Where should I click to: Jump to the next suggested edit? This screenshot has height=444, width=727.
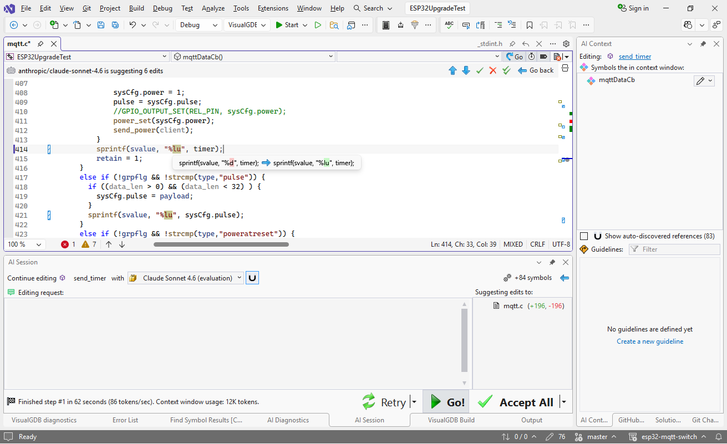click(466, 70)
